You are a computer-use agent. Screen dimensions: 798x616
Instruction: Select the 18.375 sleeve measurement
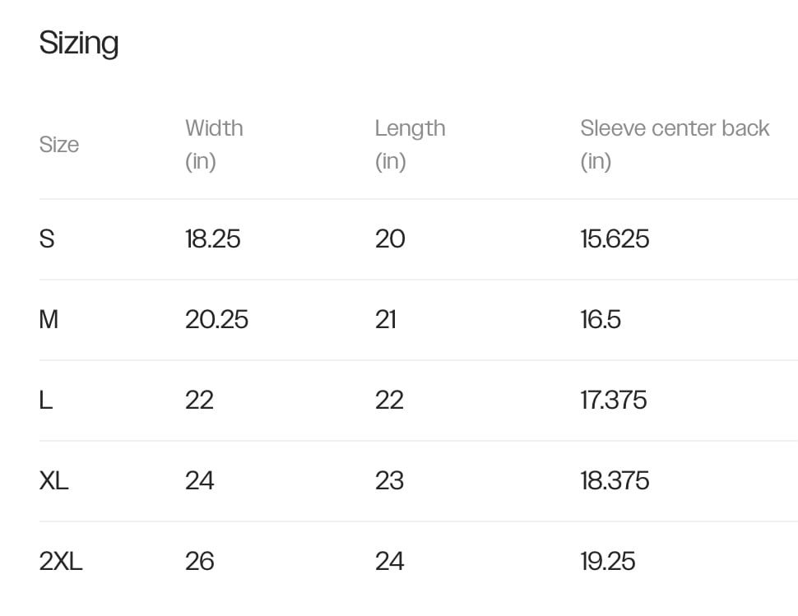pos(615,480)
